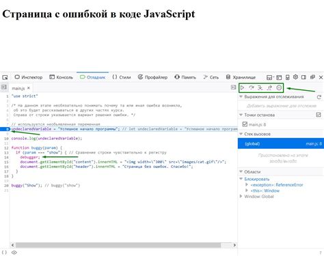Image resolution: width=324 pixels, height=256 pixels.
Task: Refresh the watch expressions
Action: pyautogui.click(x=319, y=97)
